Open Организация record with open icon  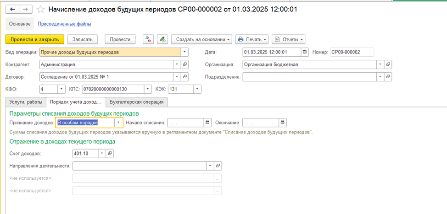tap(388, 64)
